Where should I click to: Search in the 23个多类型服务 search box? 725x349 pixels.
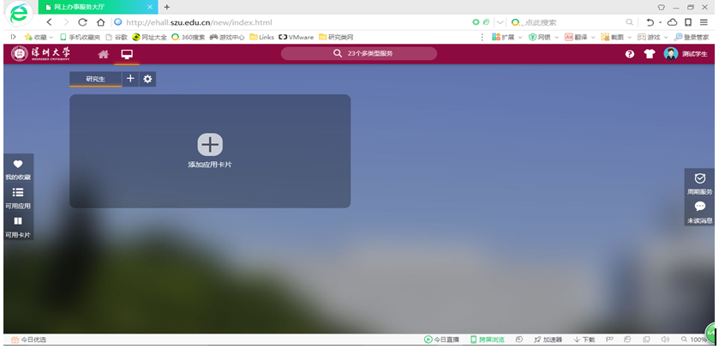359,54
